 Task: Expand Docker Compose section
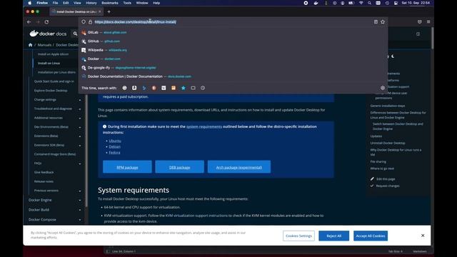[80, 220]
